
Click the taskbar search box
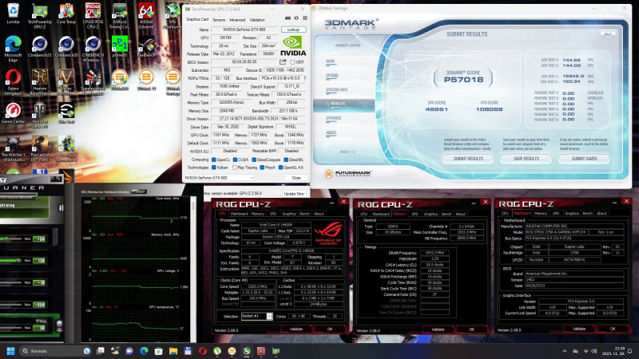pyautogui.click(x=55, y=351)
